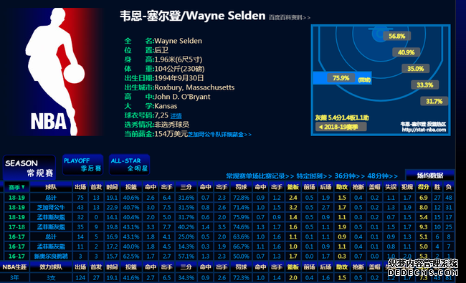
Task: Open 芝加哥公牛 team in 18-19 row
Action: (x=51, y=207)
